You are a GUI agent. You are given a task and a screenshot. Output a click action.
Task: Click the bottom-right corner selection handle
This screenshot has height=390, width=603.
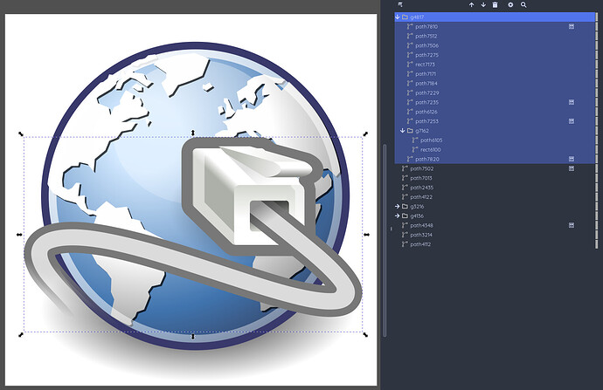pyautogui.click(x=365, y=335)
